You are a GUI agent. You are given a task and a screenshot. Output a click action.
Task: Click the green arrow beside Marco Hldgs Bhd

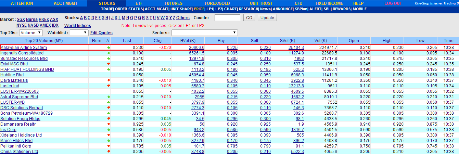tap(109, 141)
